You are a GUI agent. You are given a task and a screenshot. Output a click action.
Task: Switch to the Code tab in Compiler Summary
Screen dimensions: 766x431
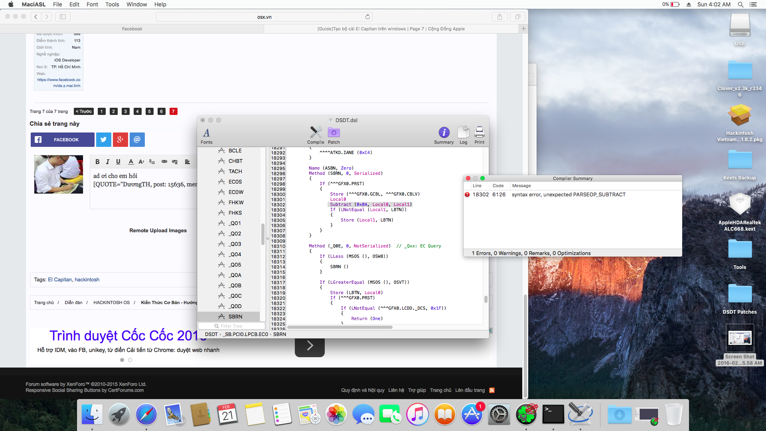tap(498, 186)
